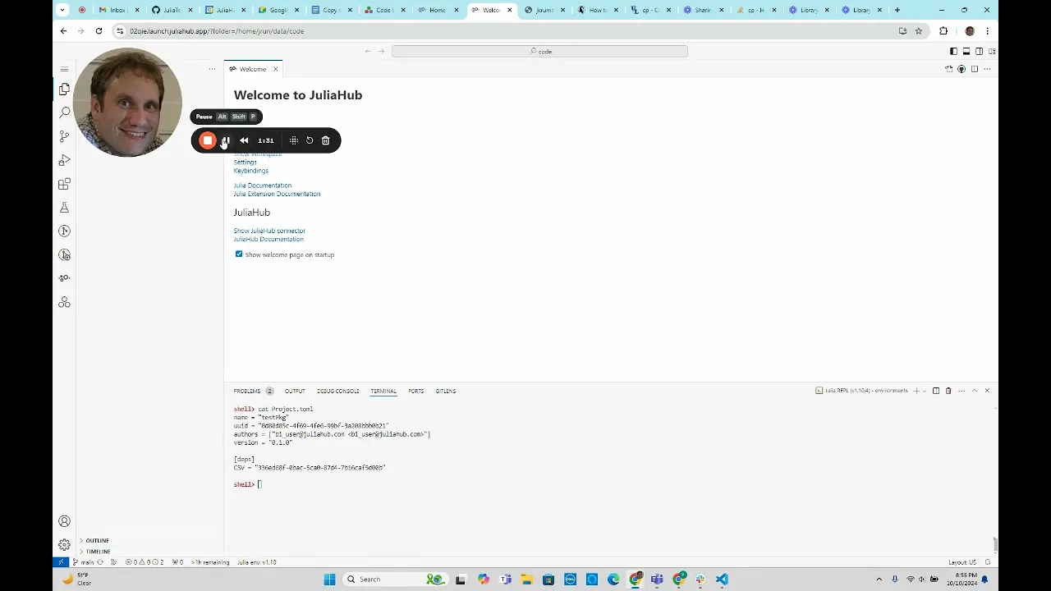This screenshot has height=591, width=1051.
Task: Open the Explorer view in activity bar
Action: tap(64, 89)
